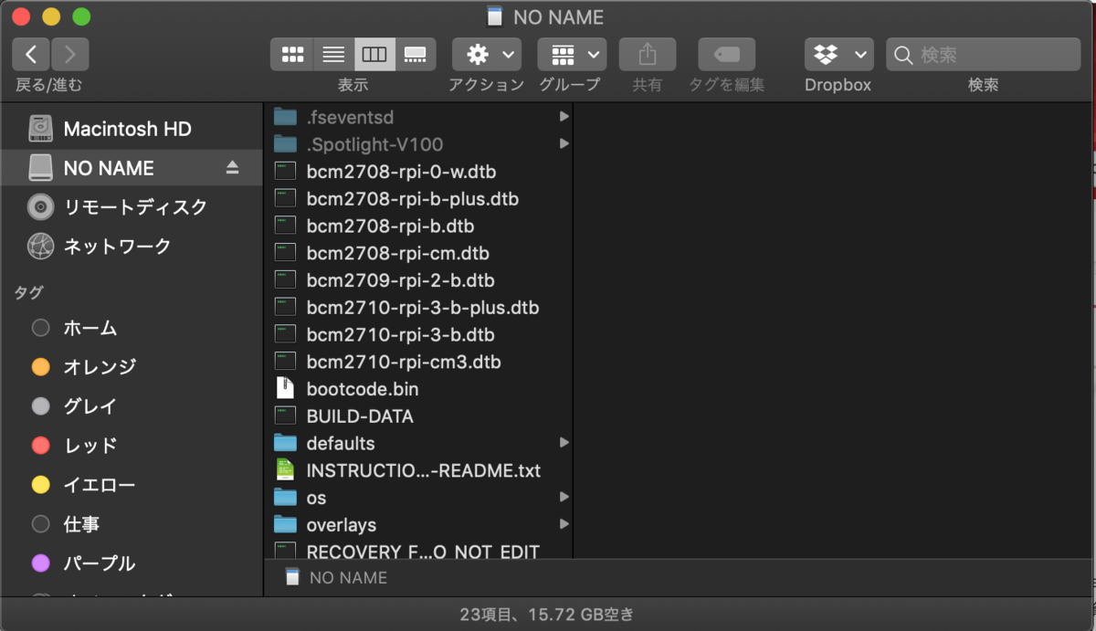This screenshot has height=631, width=1096.
Task: Click icon of bcm2709-rpi-2-b.dtb
Action: (x=286, y=279)
